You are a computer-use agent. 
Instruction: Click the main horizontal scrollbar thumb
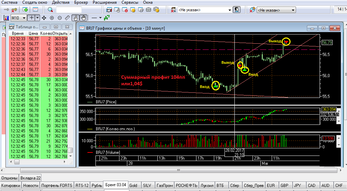[x=178, y=170]
